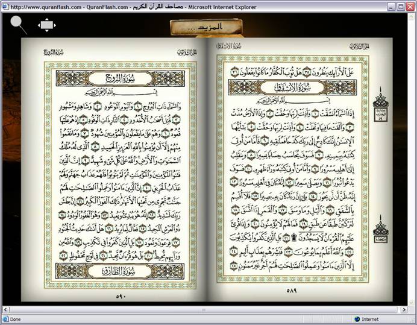The height and width of the screenshot is (325, 417).
Task: Click the Done status page icon
Action: [x=5, y=319]
